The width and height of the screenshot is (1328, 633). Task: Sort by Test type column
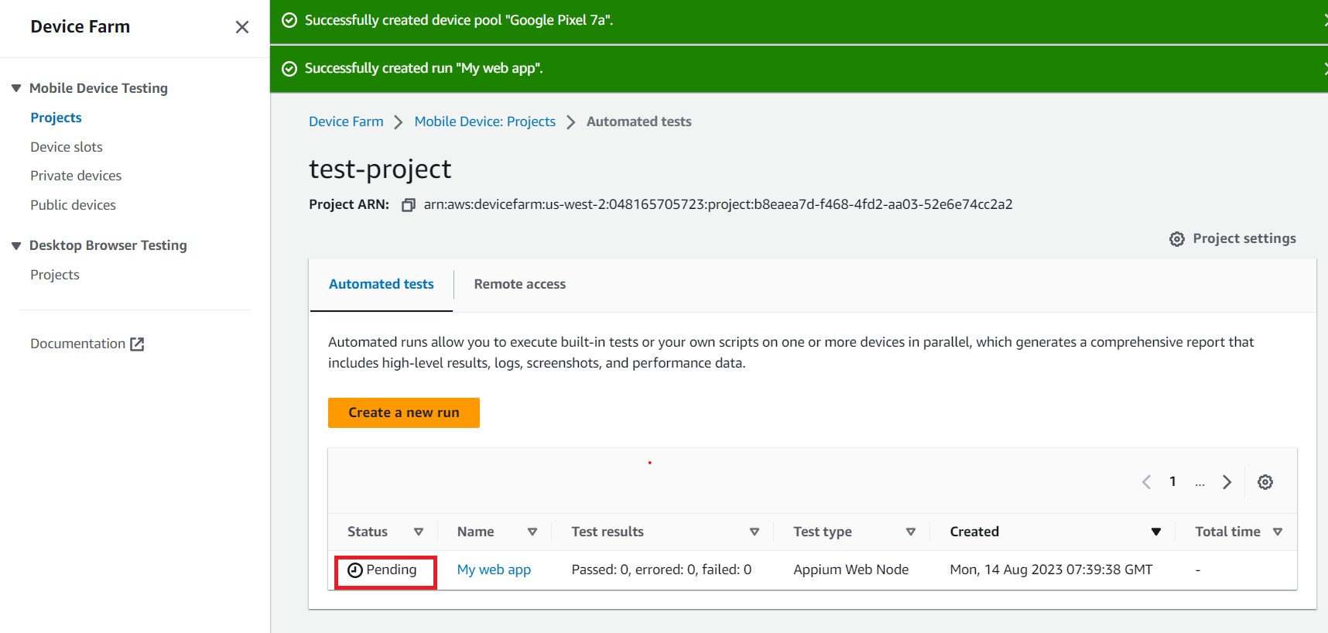910,532
